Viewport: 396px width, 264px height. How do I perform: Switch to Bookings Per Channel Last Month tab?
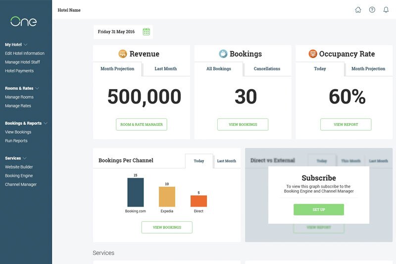point(227,161)
